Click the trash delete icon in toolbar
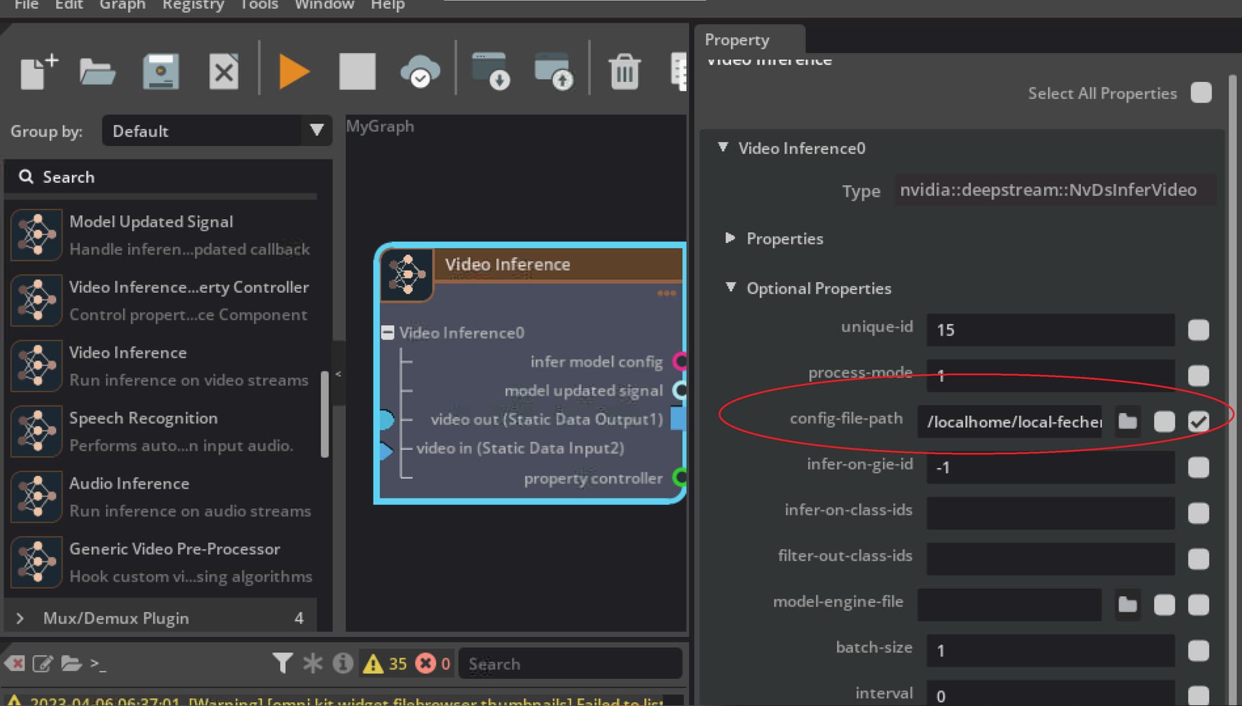Image resolution: width=1242 pixels, height=706 pixels. point(624,71)
